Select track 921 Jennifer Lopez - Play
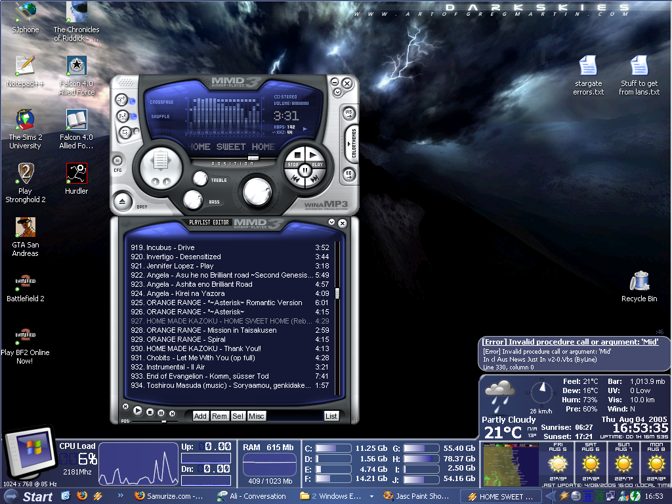Screen dimensions: 672x504 pyautogui.click(x=230, y=266)
